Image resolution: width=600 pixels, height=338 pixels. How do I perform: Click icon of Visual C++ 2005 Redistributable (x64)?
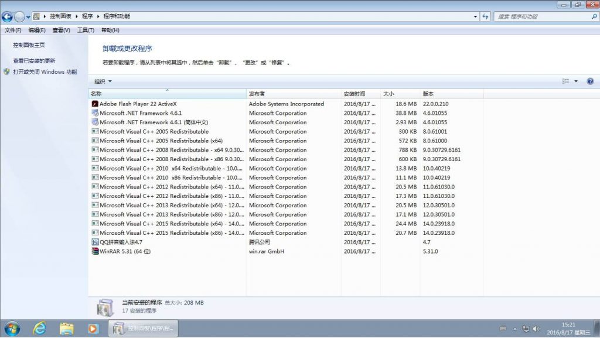click(96, 141)
